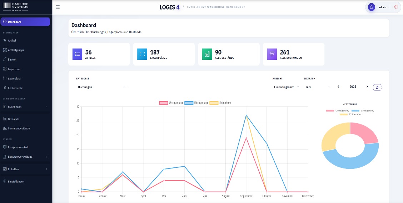Image resolution: width=403 pixels, height=203 pixels.
Task: Open Einstellungen in the sidebar
Action: [16, 182]
